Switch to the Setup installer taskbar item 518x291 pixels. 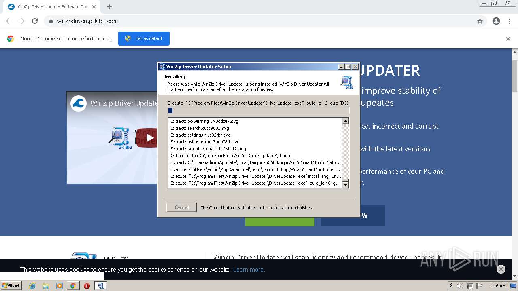tap(100, 286)
